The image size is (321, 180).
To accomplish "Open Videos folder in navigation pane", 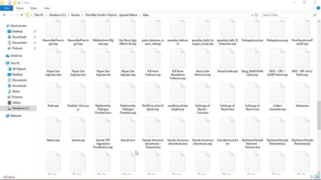I will [16, 103].
